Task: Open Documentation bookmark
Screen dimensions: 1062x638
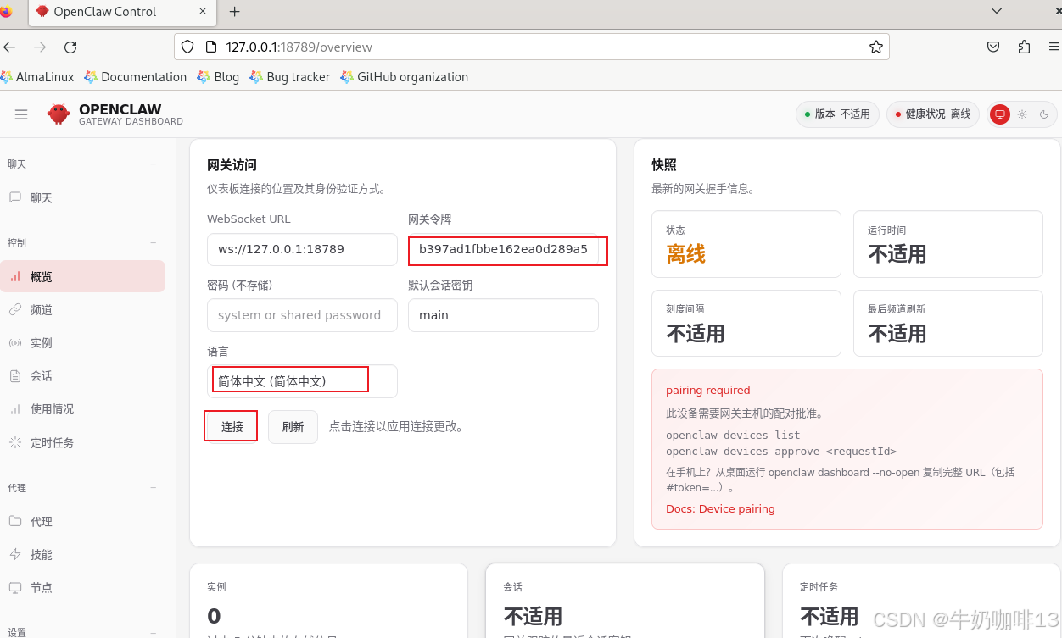Action: (136, 76)
